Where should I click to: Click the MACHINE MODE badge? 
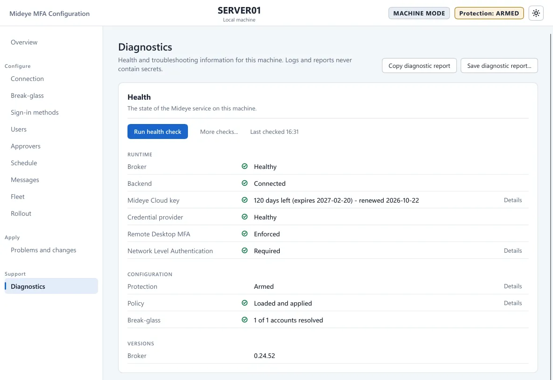click(x=419, y=14)
